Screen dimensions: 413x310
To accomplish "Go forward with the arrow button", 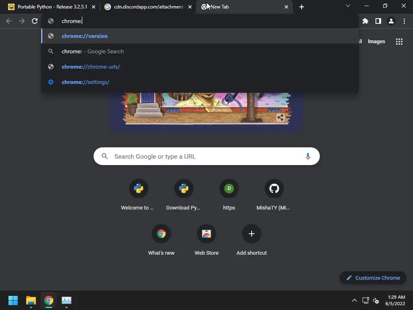I will (x=22, y=21).
